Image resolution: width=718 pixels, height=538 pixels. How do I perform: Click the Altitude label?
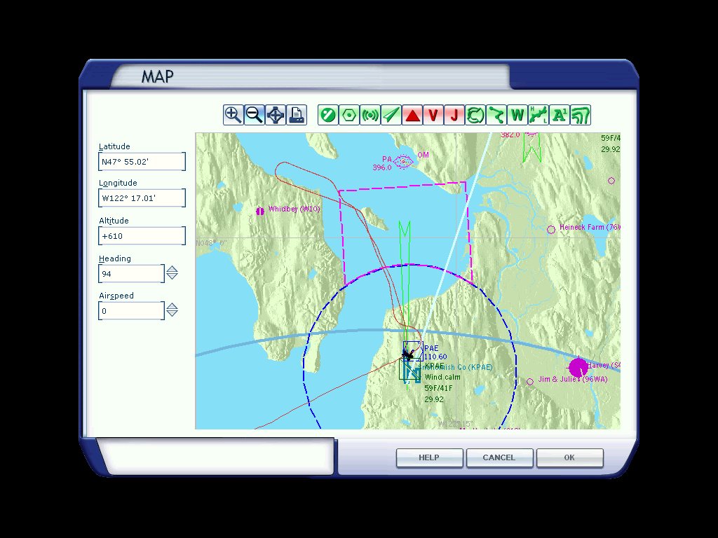pyautogui.click(x=114, y=221)
